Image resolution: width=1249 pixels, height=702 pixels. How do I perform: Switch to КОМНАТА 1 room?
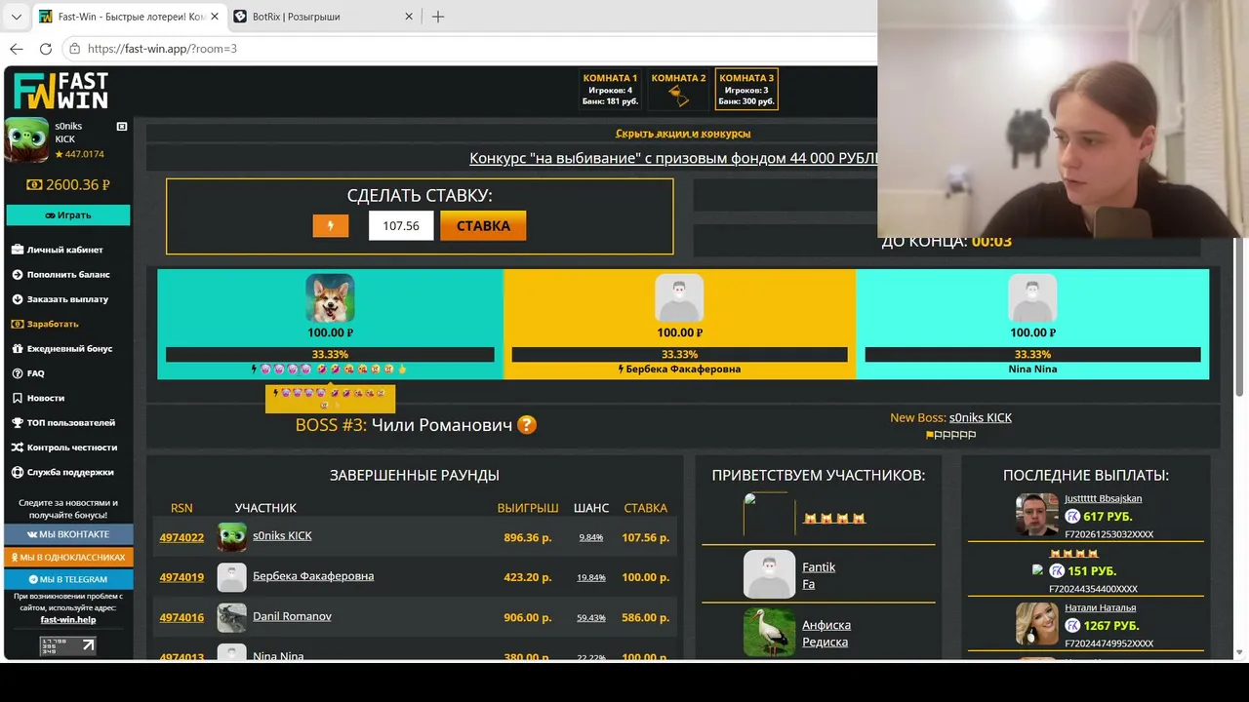click(x=610, y=90)
